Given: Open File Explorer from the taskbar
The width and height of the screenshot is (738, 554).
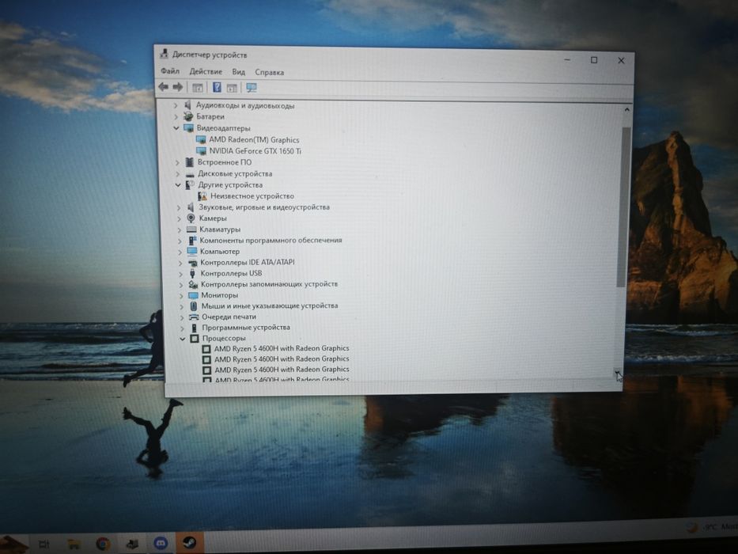Looking at the screenshot, I should (x=74, y=545).
